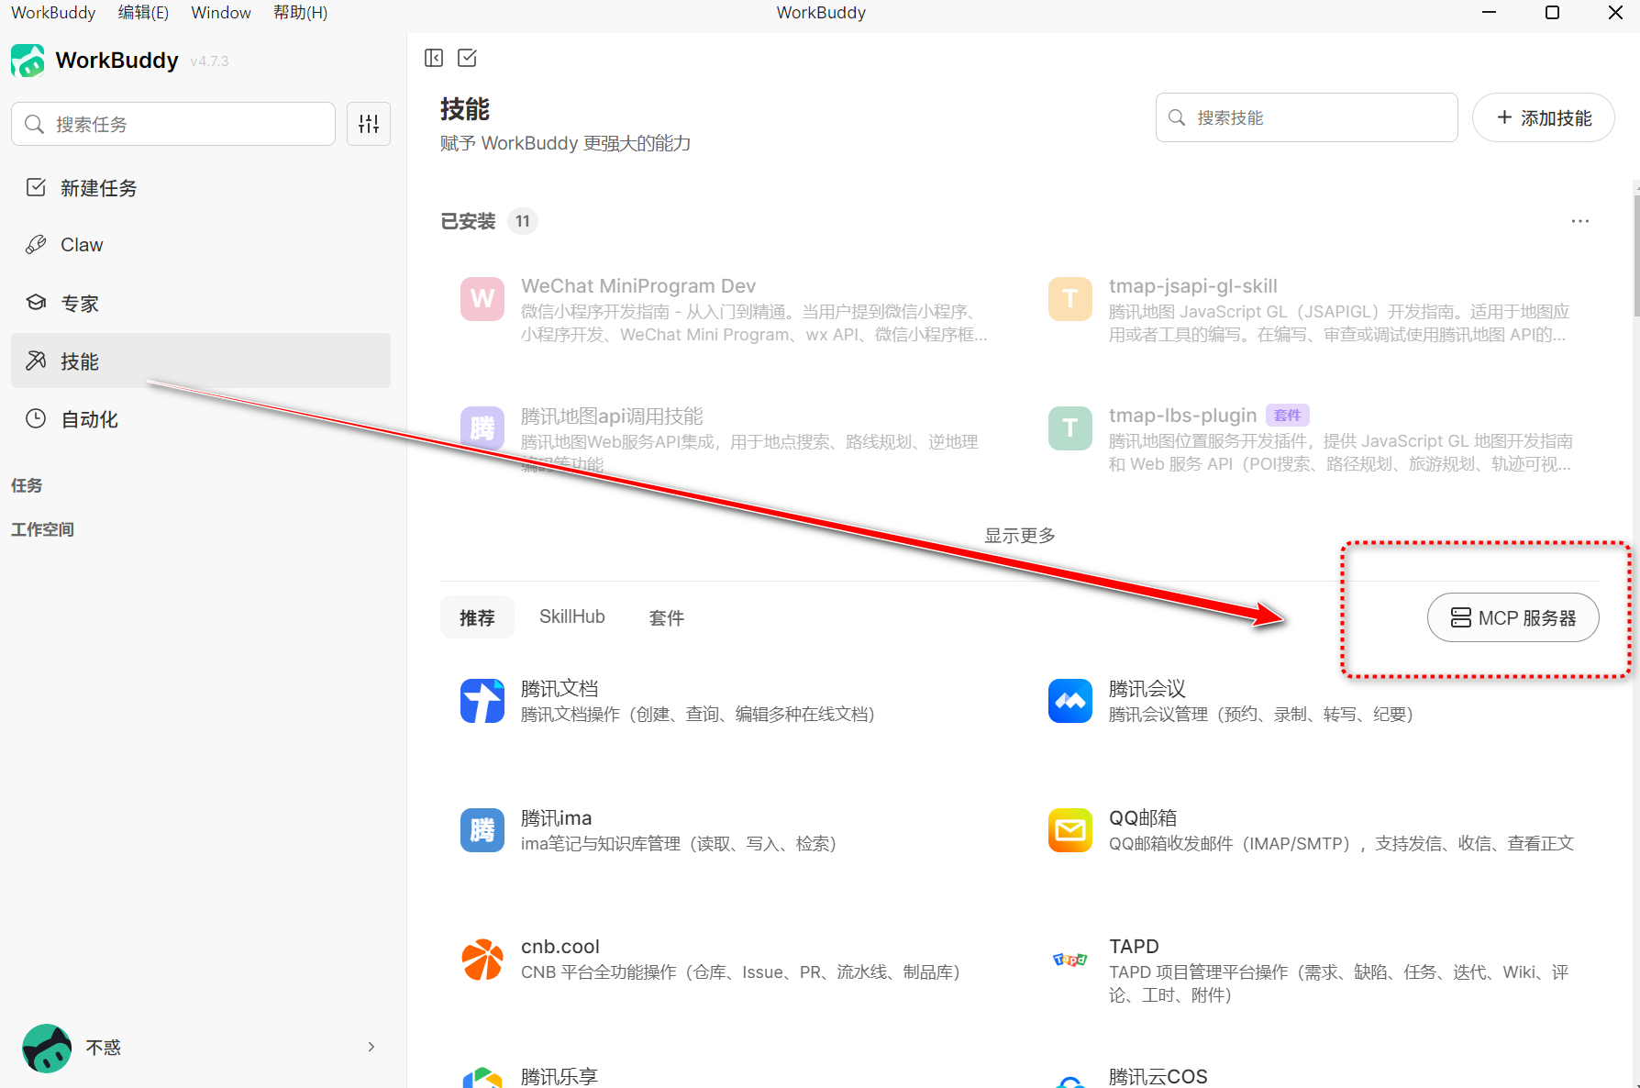1640x1088 pixels.
Task: Open the 腾讯云COS skill title
Action: pos(1158,1076)
